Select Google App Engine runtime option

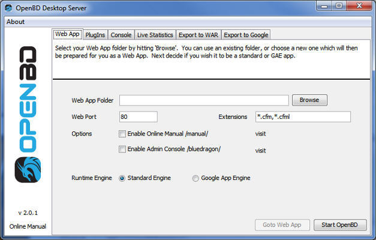point(195,178)
